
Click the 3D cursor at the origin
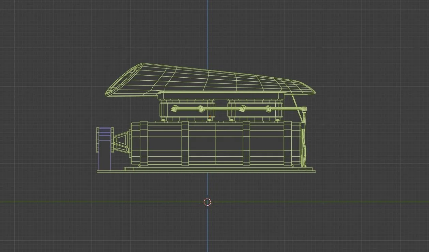tap(208, 202)
